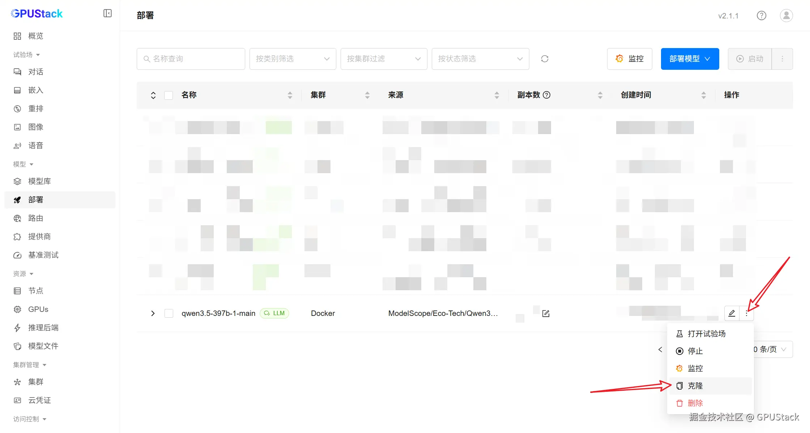
Task: Click the replicas column help icon
Action: coord(547,95)
